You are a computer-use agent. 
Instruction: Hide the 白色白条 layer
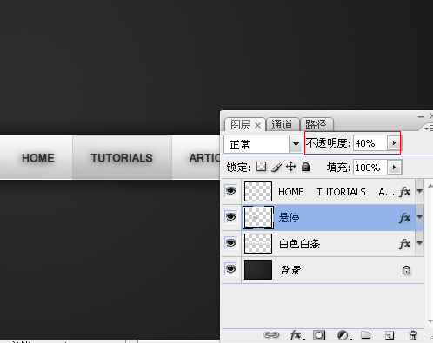[x=231, y=243]
